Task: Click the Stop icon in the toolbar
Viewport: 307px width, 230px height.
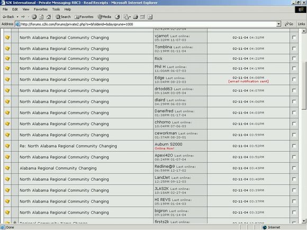Action: (34, 17)
